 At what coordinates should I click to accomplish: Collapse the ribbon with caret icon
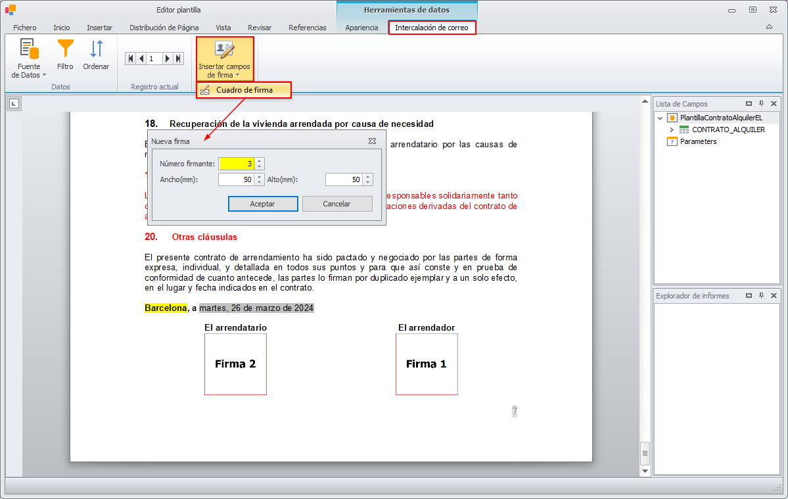pyautogui.click(x=769, y=27)
